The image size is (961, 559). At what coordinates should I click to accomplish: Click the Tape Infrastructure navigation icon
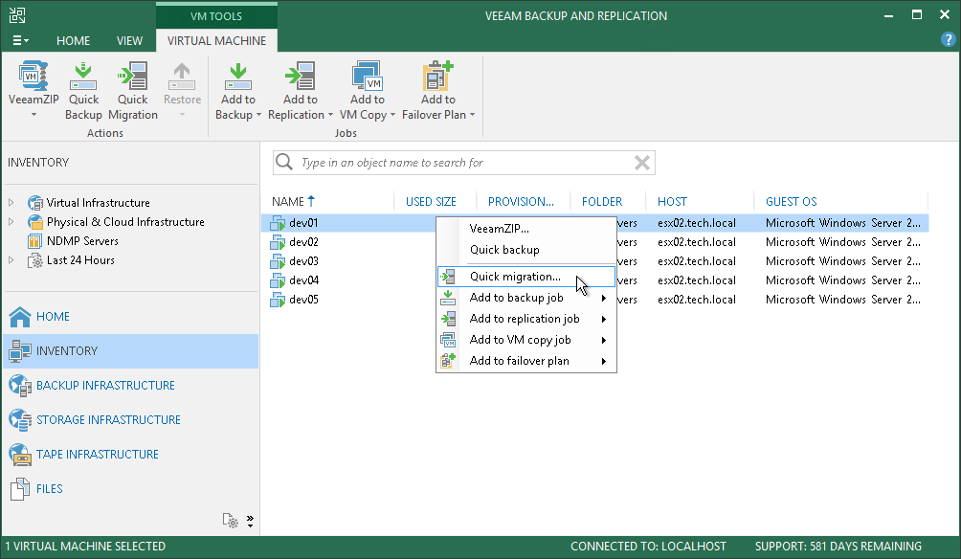(x=19, y=454)
